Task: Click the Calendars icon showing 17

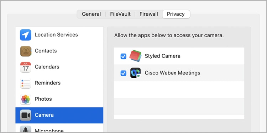Action: point(26,67)
